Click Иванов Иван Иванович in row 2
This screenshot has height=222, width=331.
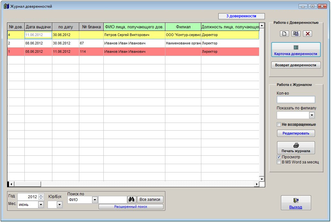(x=134, y=43)
